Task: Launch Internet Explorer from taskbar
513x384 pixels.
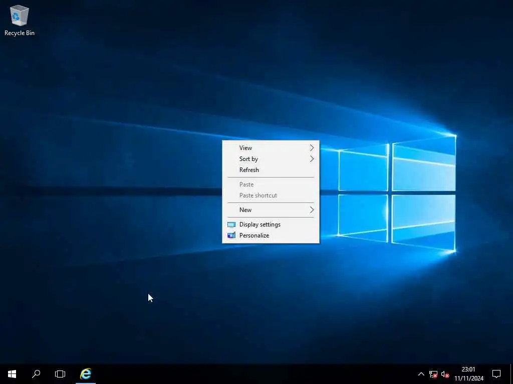Action: click(x=86, y=374)
